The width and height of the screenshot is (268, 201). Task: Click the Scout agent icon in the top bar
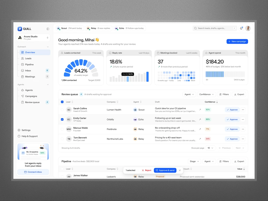click(x=58, y=28)
